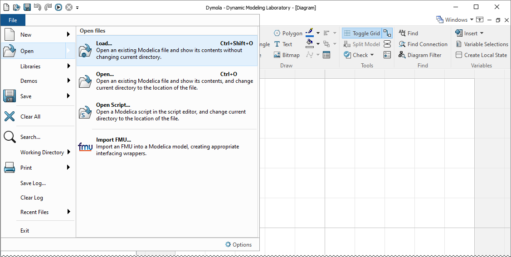Click Create Local State in Variables group
The width and height of the screenshot is (511, 257).
[481, 55]
